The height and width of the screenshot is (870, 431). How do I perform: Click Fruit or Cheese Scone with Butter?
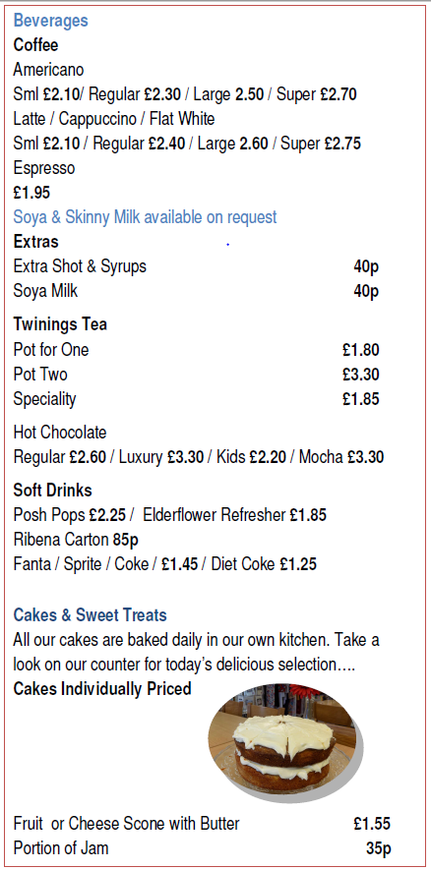tap(127, 824)
